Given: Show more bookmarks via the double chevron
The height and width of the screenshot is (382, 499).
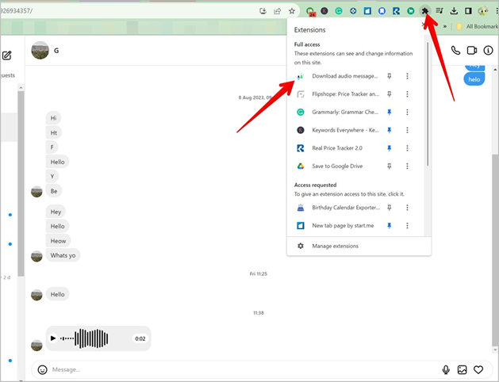Looking at the screenshot, I should [444, 26].
